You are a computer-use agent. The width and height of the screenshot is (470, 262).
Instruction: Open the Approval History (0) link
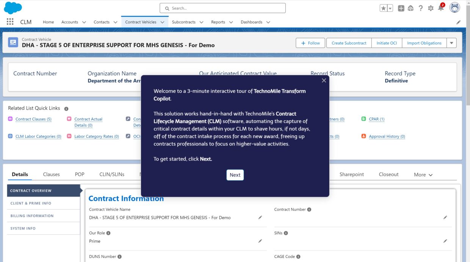click(387, 136)
